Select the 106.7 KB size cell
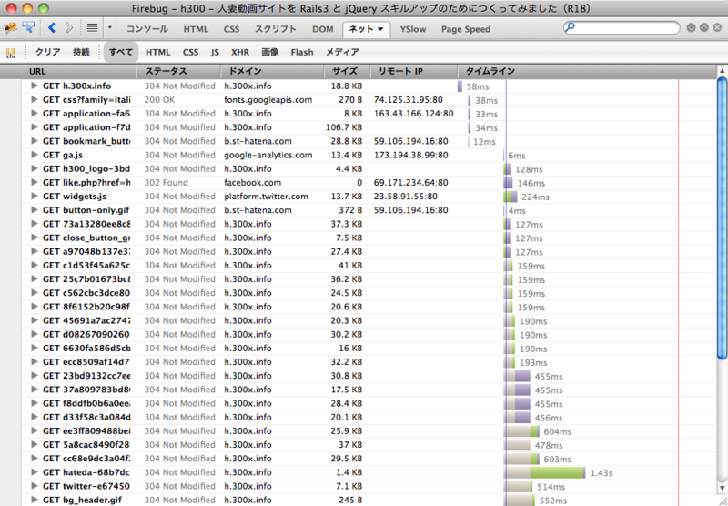Viewport: 728px width, 506px height. click(344, 127)
